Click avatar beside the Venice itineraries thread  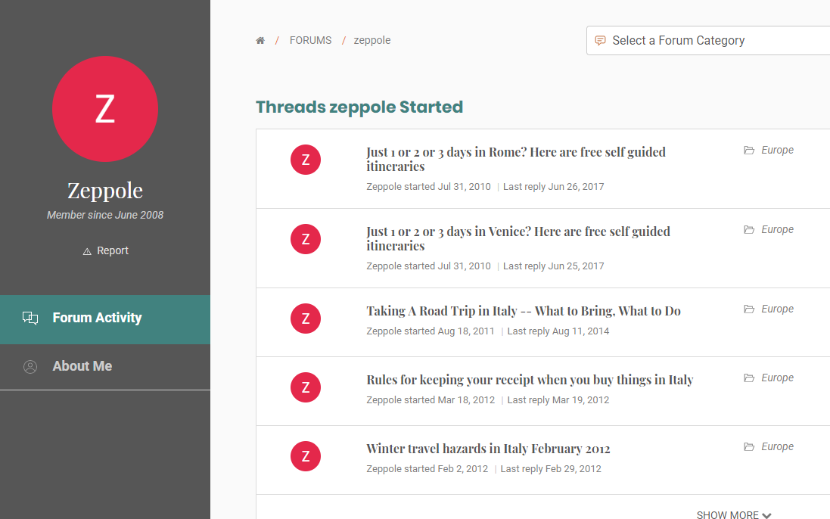point(306,239)
